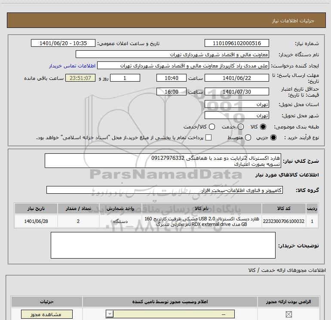Viewport: 331px width, 320px height.
Task: Click the اعلام وضعیت مجوز column header
Action: (x=170, y=302)
